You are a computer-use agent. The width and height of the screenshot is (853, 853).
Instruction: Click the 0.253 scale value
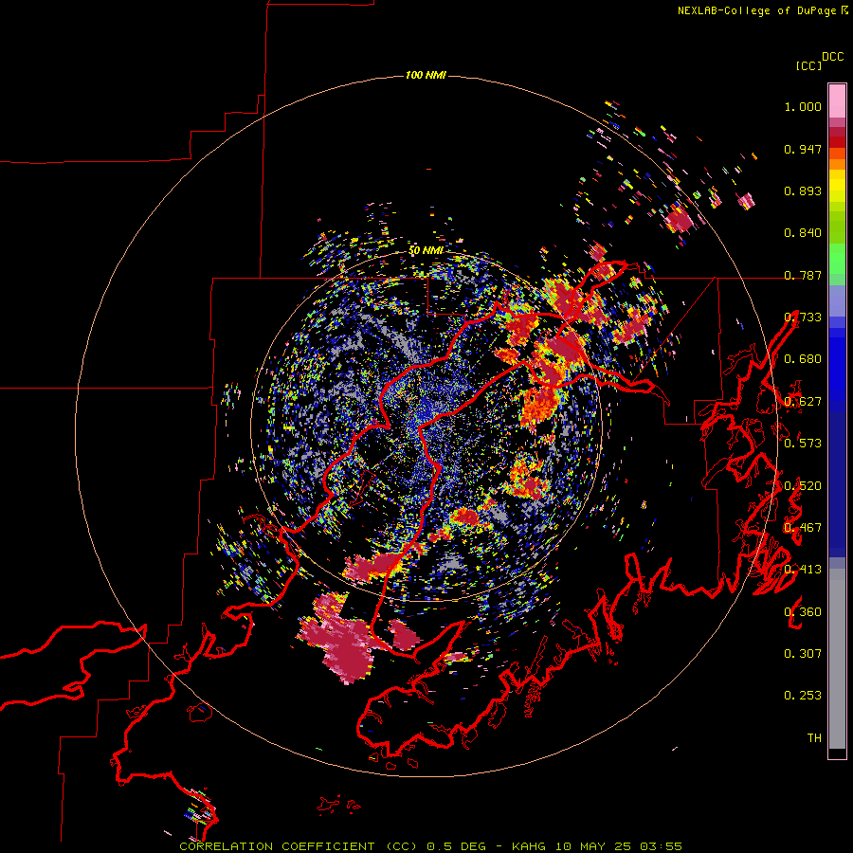803,696
